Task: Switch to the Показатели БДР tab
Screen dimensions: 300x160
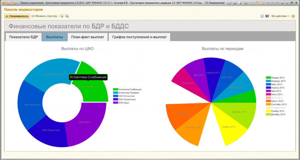Action: pyautogui.click(x=23, y=37)
